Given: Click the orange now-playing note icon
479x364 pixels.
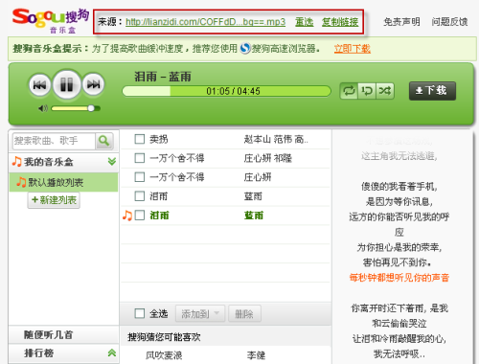Looking at the screenshot, I should pyautogui.click(x=127, y=216).
